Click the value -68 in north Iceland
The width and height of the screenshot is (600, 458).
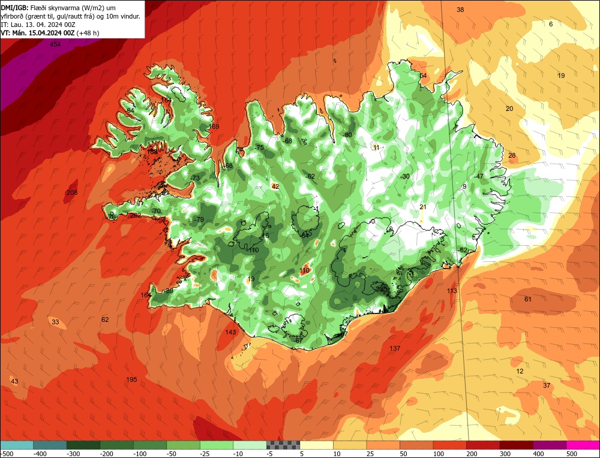(287, 141)
